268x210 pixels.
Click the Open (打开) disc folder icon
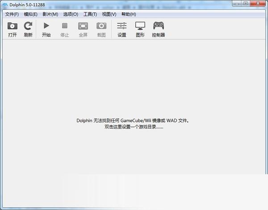(x=13, y=26)
